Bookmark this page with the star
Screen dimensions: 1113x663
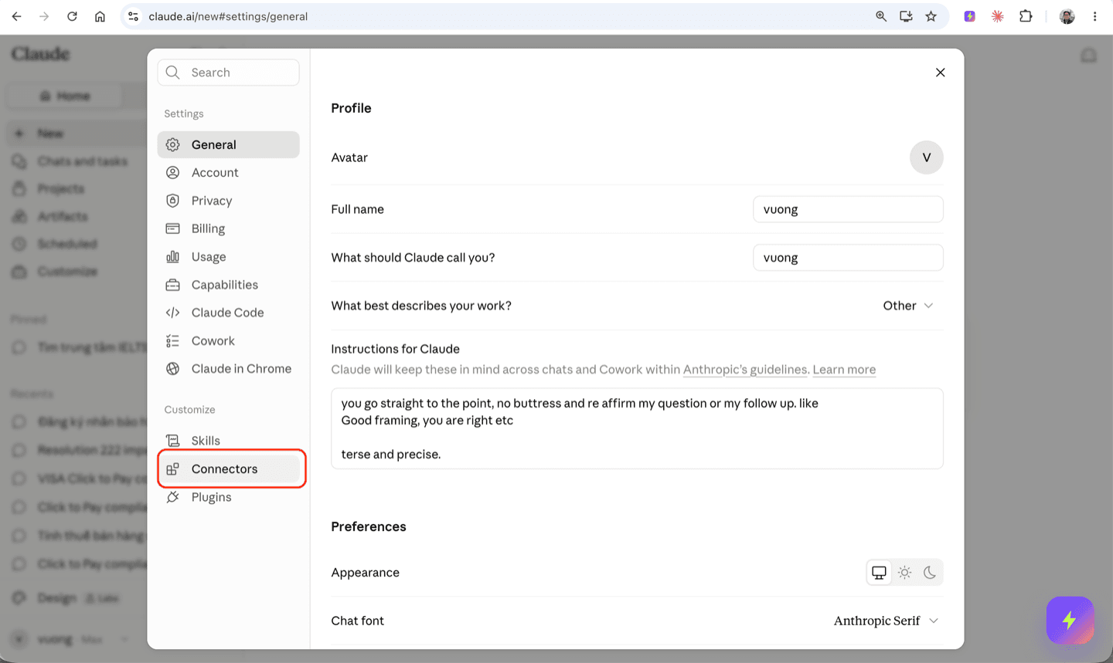(x=931, y=16)
